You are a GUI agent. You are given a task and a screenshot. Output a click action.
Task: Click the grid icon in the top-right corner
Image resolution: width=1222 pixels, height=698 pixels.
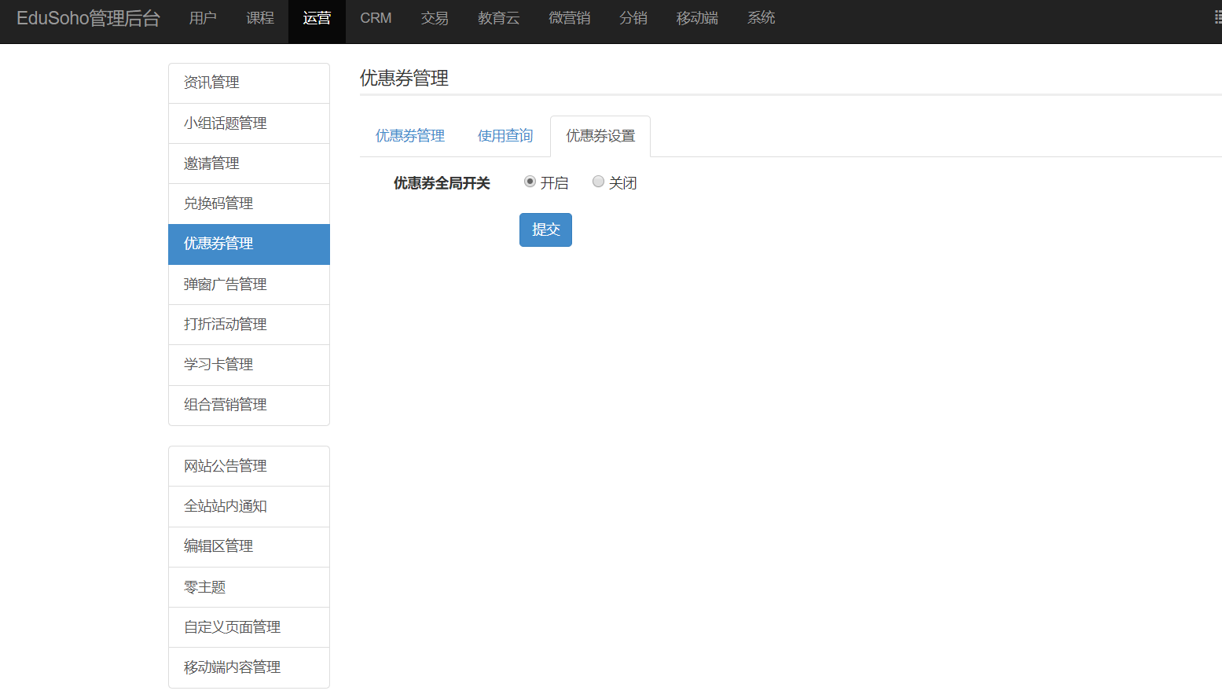tap(1217, 18)
